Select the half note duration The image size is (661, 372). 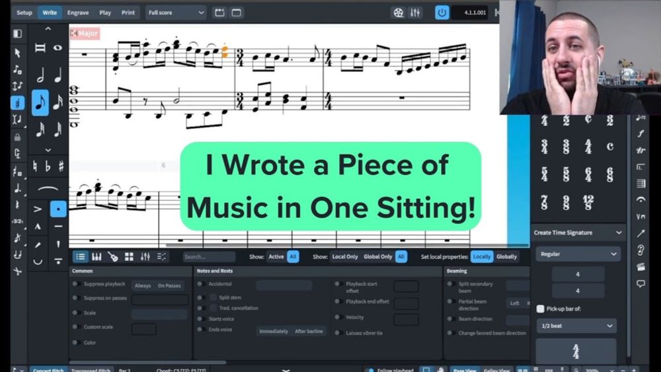[40, 76]
